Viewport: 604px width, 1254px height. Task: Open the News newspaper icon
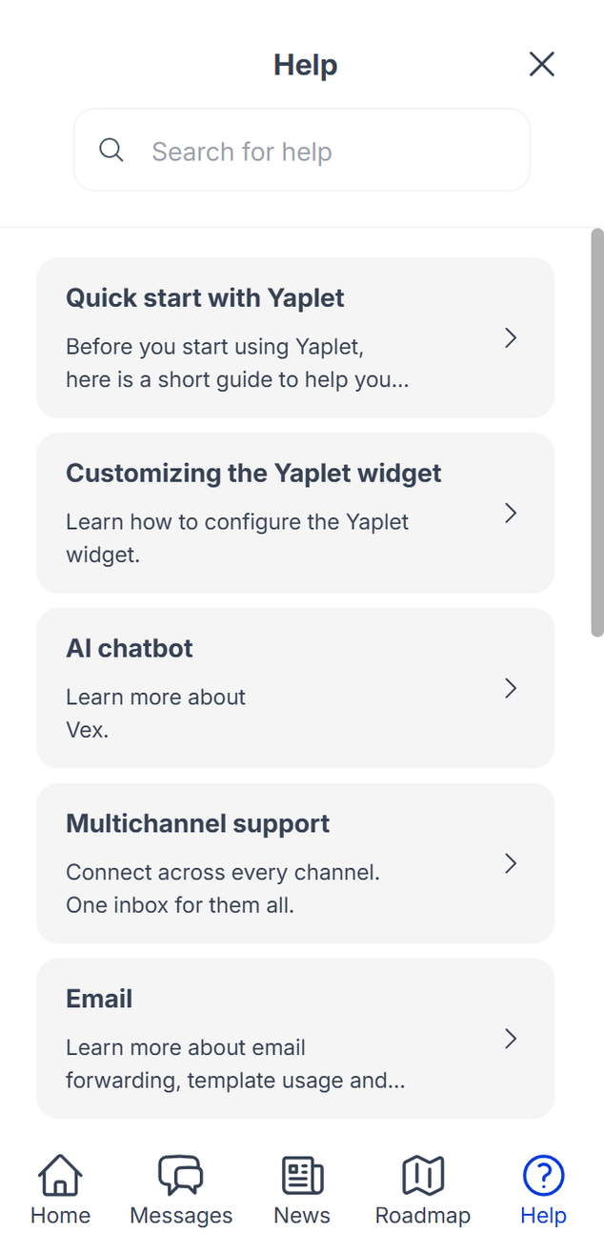(302, 1176)
